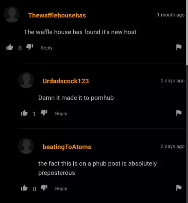188x203 pixels.
Task: Reply to Thewafflehousehas comment
Action: [47, 48]
